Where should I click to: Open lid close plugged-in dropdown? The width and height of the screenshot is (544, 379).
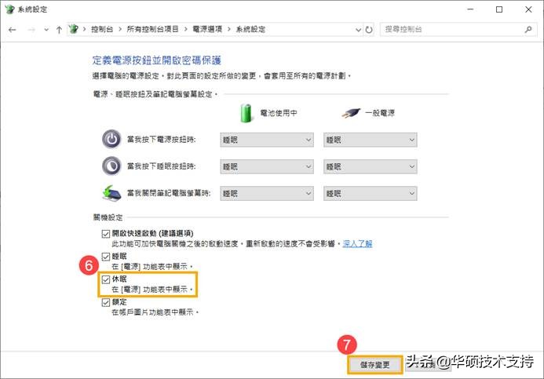(371, 194)
